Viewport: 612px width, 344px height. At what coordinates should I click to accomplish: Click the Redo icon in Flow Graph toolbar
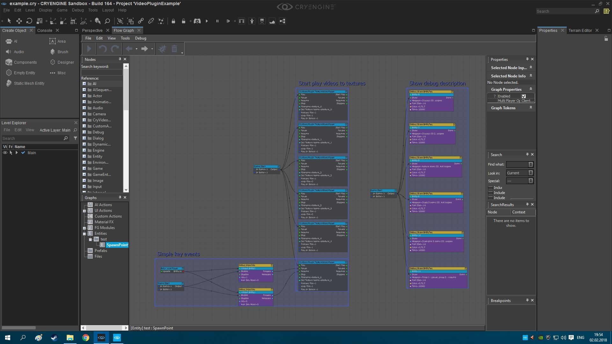pyautogui.click(x=115, y=49)
